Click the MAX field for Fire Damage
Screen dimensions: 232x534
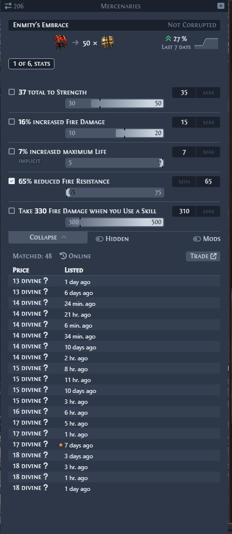(208, 122)
